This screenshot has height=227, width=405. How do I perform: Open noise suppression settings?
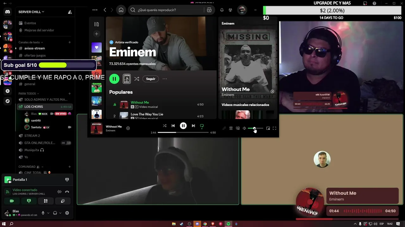coord(59,192)
